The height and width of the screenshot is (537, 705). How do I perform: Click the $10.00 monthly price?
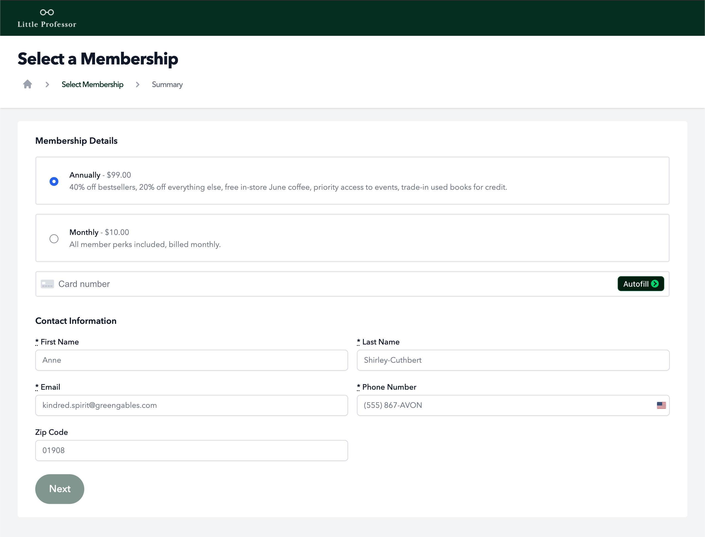pos(117,232)
